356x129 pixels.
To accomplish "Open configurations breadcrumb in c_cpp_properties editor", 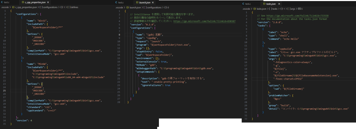I will tap(48, 7).
